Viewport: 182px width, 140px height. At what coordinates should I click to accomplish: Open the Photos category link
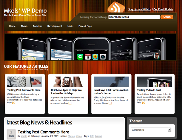click(x=71, y=136)
